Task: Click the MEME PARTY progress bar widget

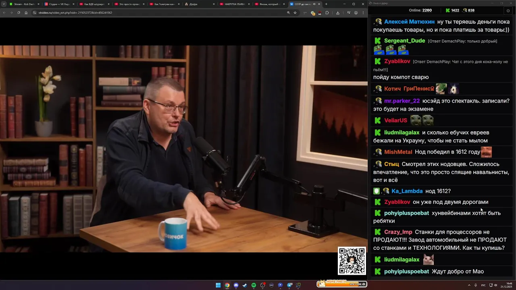Action: (x=342, y=284)
